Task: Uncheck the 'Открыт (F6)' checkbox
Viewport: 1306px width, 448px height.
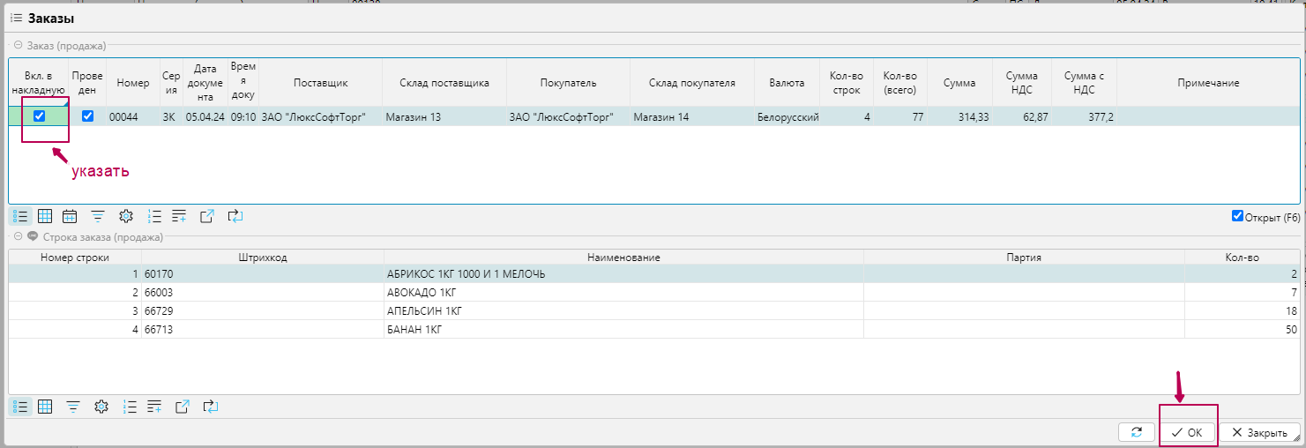Action: pyautogui.click(x=1237, y=216)
